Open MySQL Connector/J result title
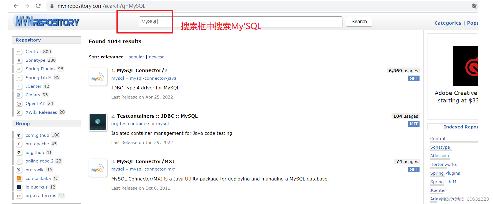The height and width of the screenshot is (204, 493). click(142, 70)
